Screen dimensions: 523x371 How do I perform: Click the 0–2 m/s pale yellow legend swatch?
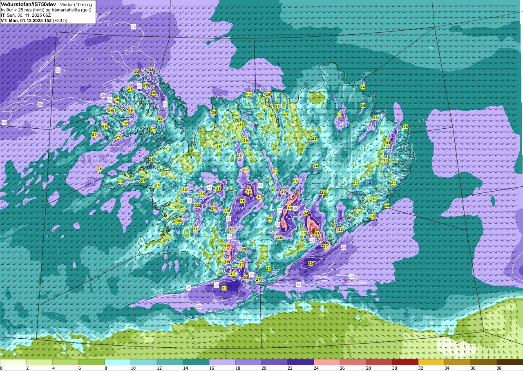click(x=13, y=362)
